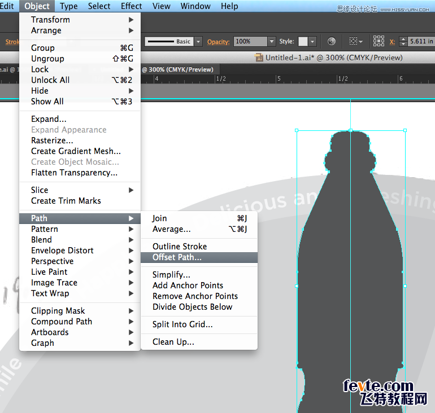Click the Opacity 100% input field
The height and width of the screenshot is (413, 435).
click(x=250, y=42)
